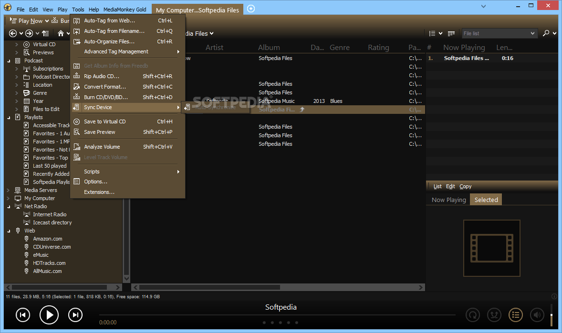Toggle shuffle playback mode

point(494,315)
